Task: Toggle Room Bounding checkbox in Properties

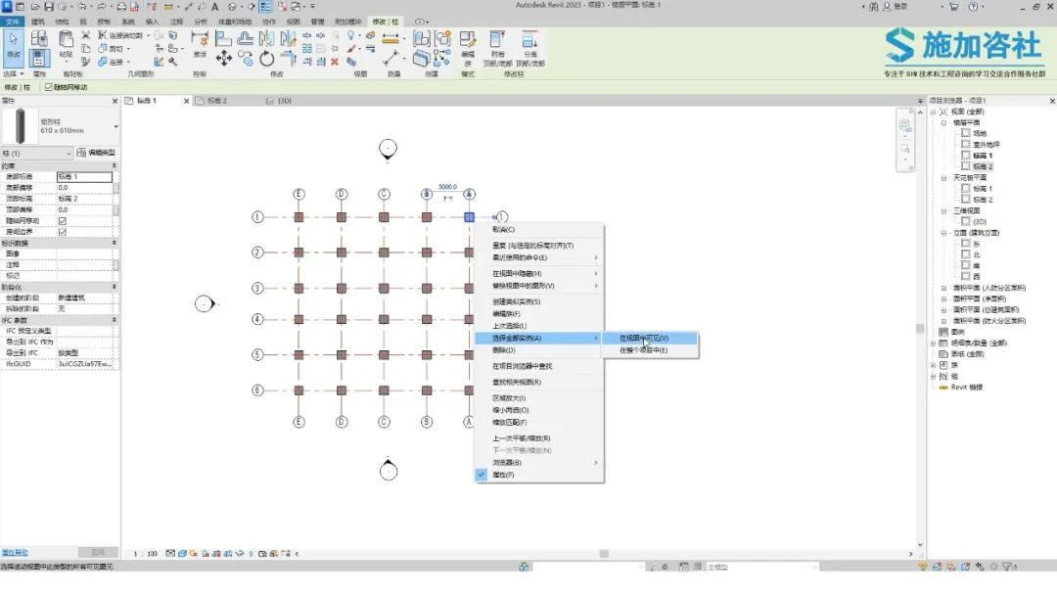Action: click(x=63, y=232)
